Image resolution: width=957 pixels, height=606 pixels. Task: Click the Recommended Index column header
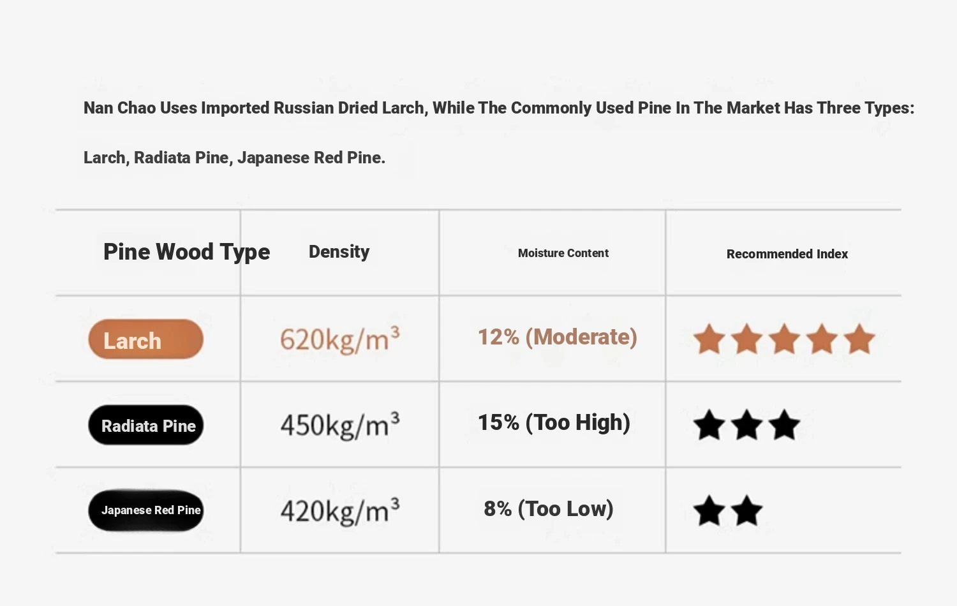coord(787,254)
